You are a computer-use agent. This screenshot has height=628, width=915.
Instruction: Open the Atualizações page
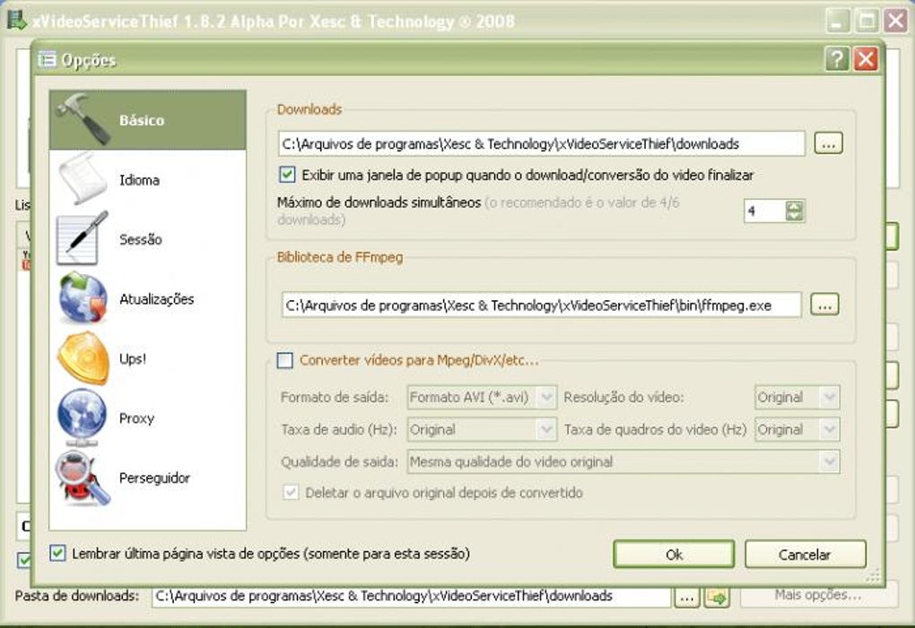pos(148,299)
